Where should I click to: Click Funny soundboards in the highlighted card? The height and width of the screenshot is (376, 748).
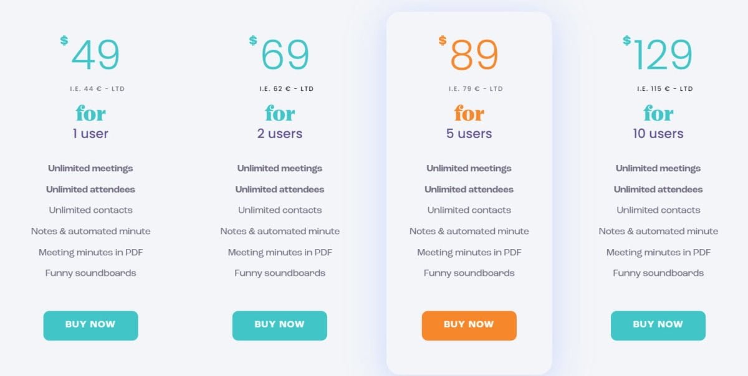tap(469, 273)
